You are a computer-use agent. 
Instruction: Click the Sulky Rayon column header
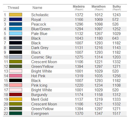[117, 8]
